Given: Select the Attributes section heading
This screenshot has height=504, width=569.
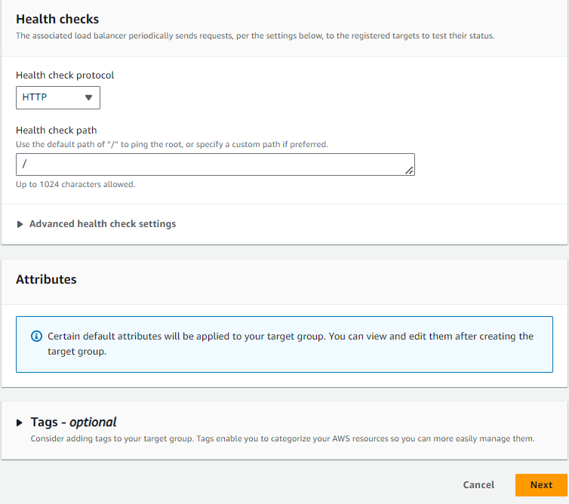Looking at the screenshot, I should 46,279.
